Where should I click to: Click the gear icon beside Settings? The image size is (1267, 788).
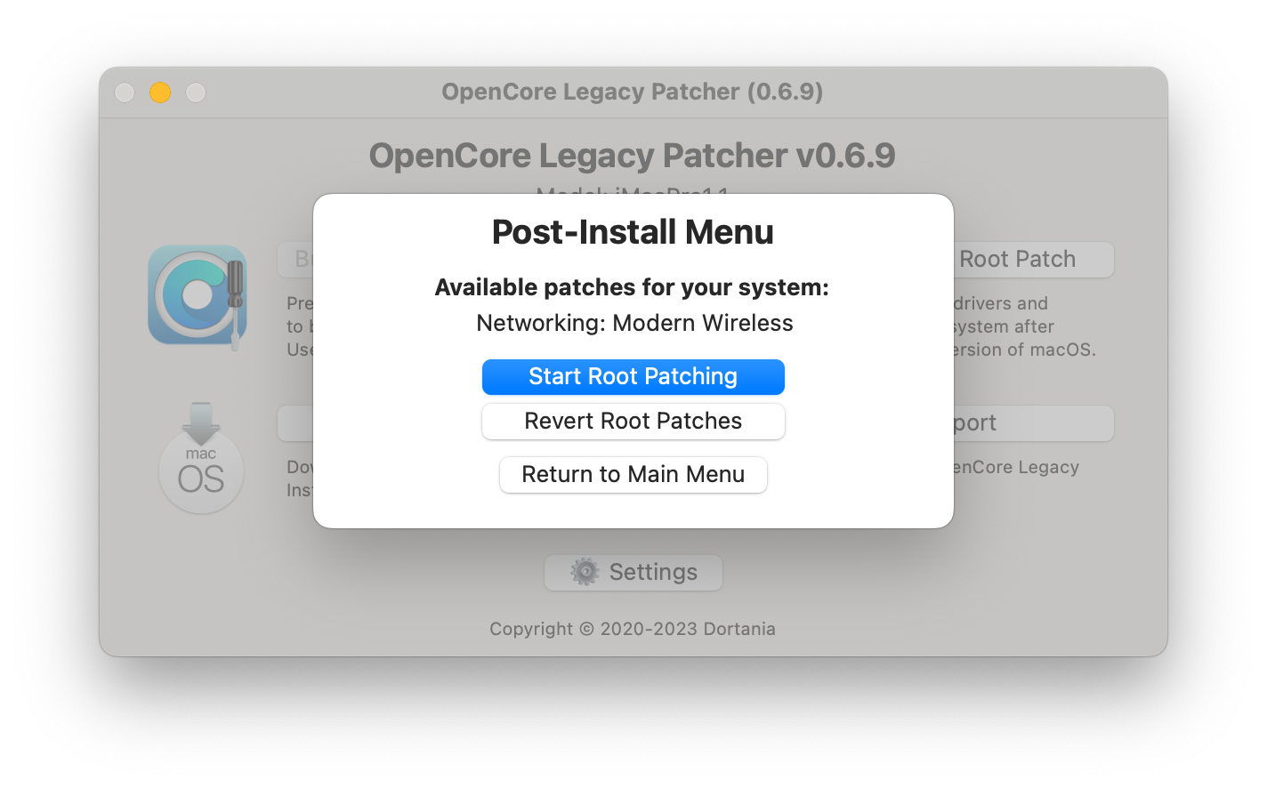tap(585, 572)
